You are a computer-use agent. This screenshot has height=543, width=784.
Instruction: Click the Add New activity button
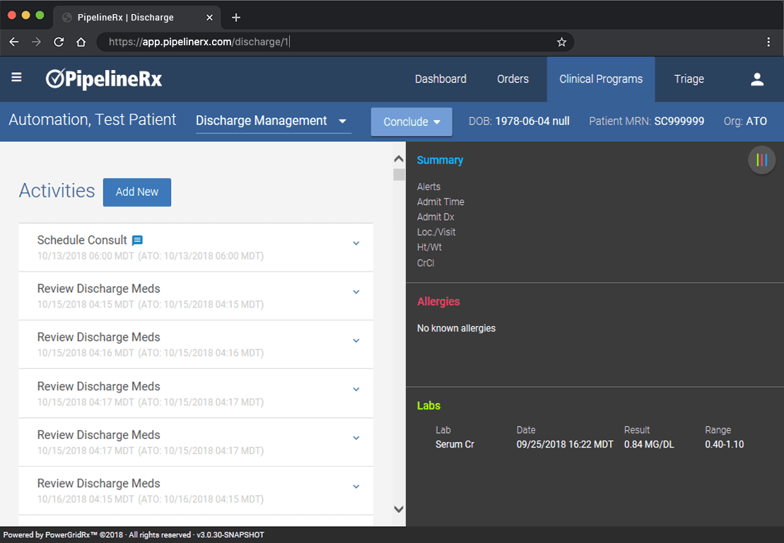pos(137,192)
